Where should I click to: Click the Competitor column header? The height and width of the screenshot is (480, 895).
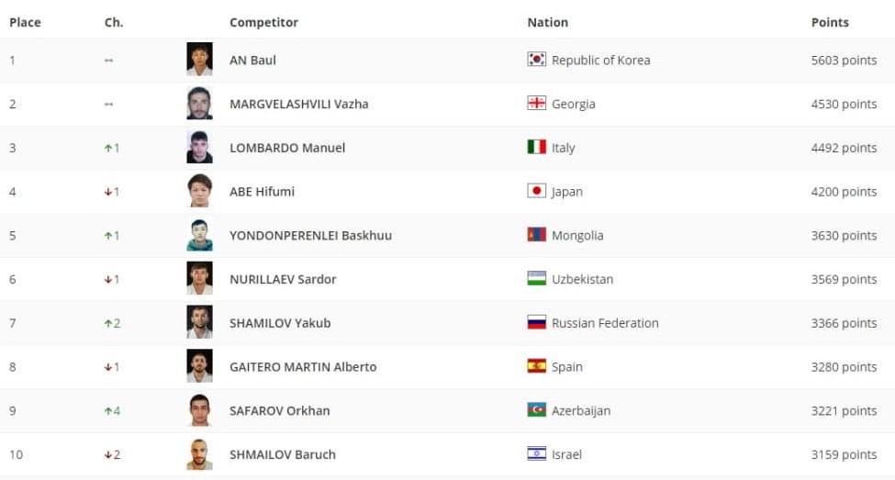263,22
